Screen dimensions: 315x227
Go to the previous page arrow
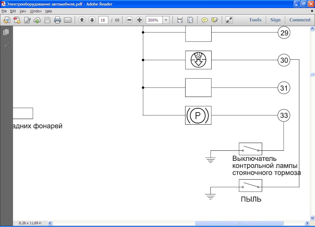82,20
